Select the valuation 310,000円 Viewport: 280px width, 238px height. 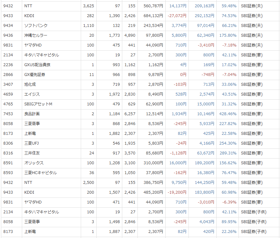(153, 163)
